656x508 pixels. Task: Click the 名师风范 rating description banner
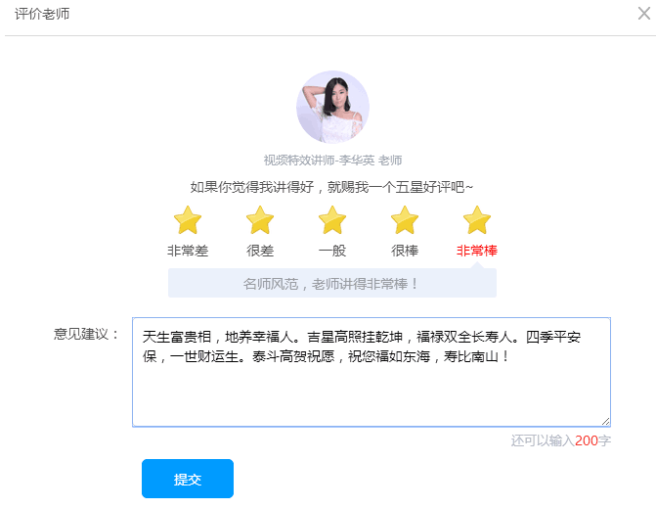point(332,284)
